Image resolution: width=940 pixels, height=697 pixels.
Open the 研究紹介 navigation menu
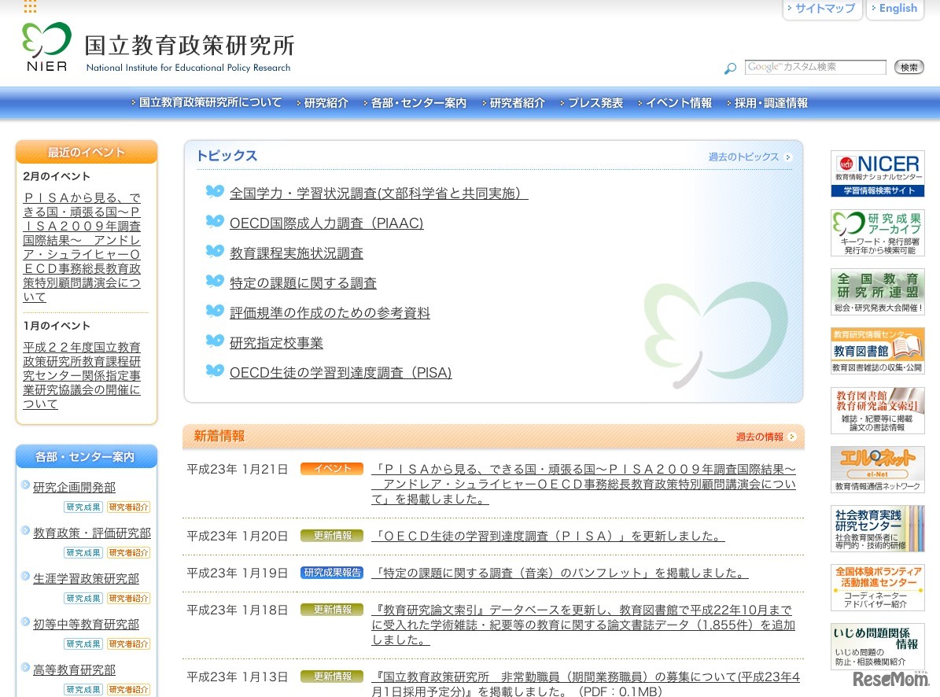[324, 102]
